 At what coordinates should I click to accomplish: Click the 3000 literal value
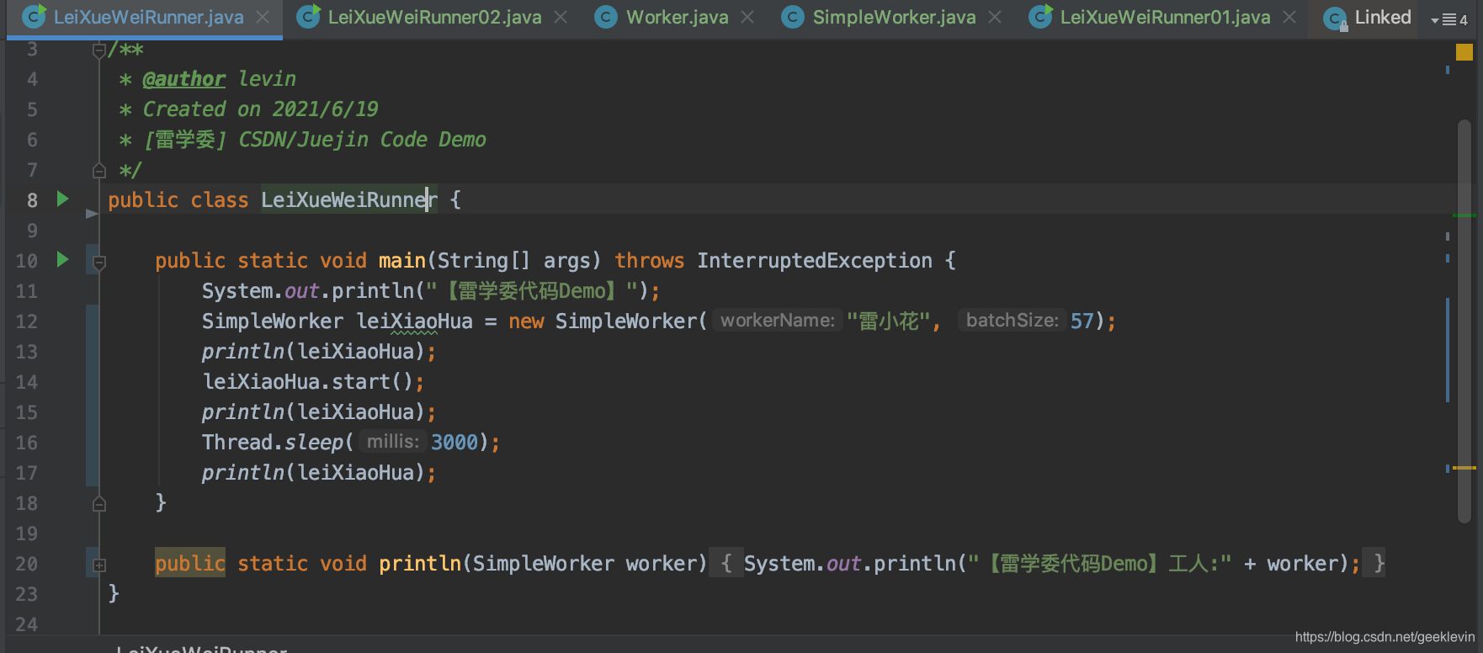(454, 443)
